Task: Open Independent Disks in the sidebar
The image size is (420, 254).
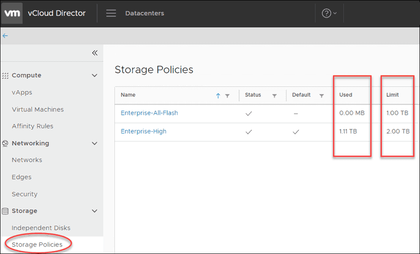Action: pos(41,228)
